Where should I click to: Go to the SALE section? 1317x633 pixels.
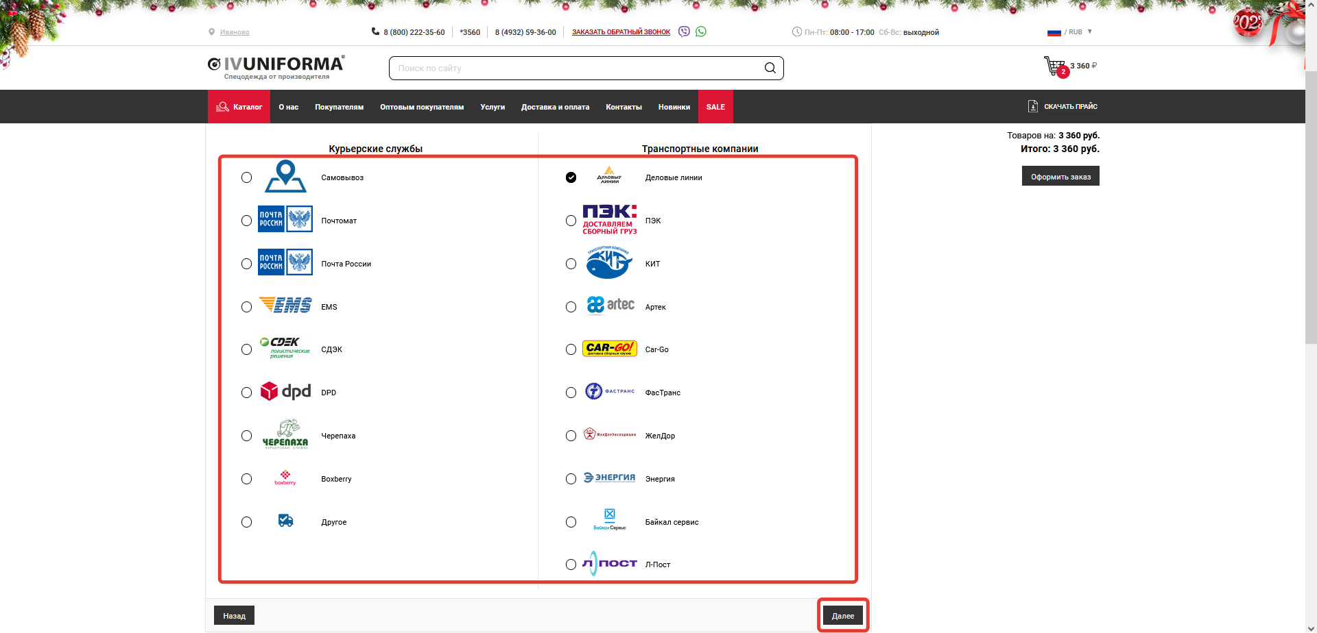click(715, 107)
